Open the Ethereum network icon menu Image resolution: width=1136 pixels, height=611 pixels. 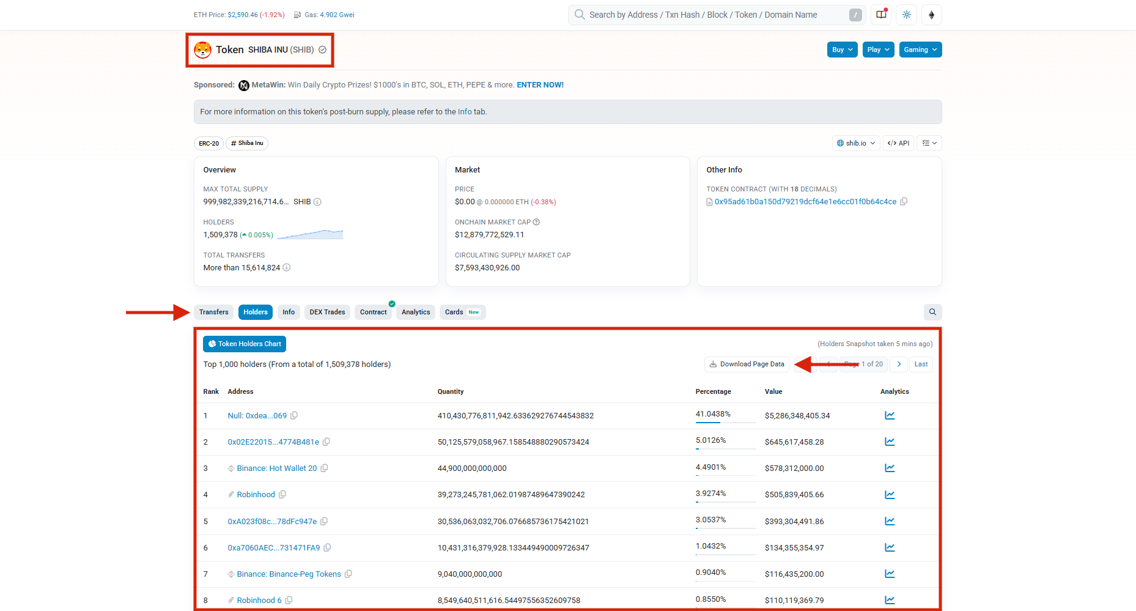[931, 15]
